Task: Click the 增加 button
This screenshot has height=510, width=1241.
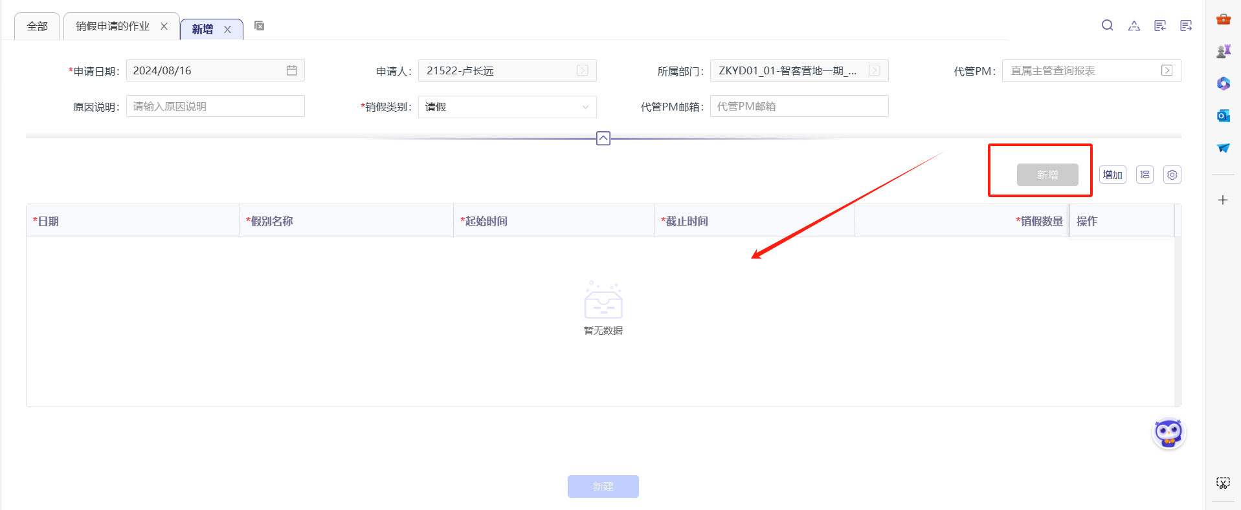Action: click(1113, 175)
